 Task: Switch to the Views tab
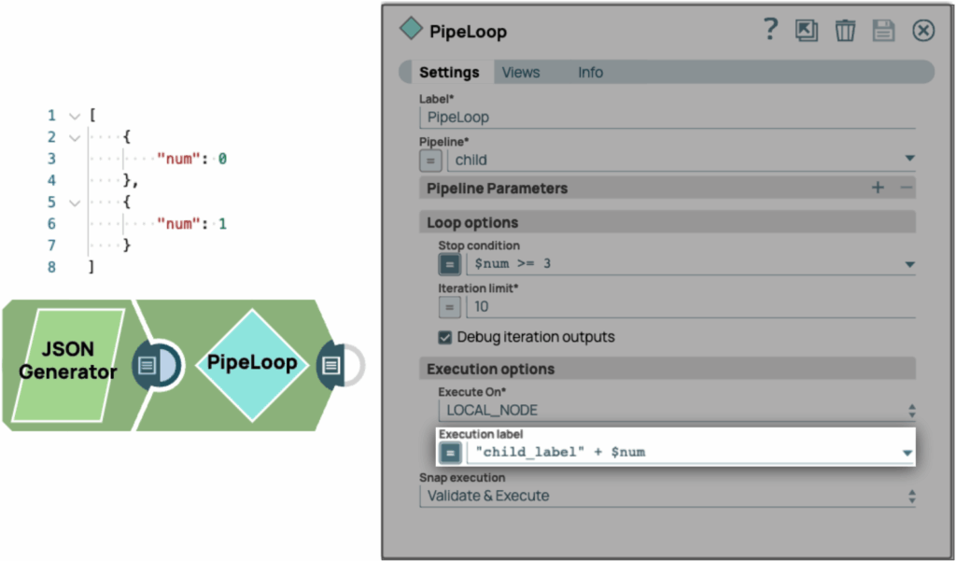pyautogui.click(x=521, y=73)
